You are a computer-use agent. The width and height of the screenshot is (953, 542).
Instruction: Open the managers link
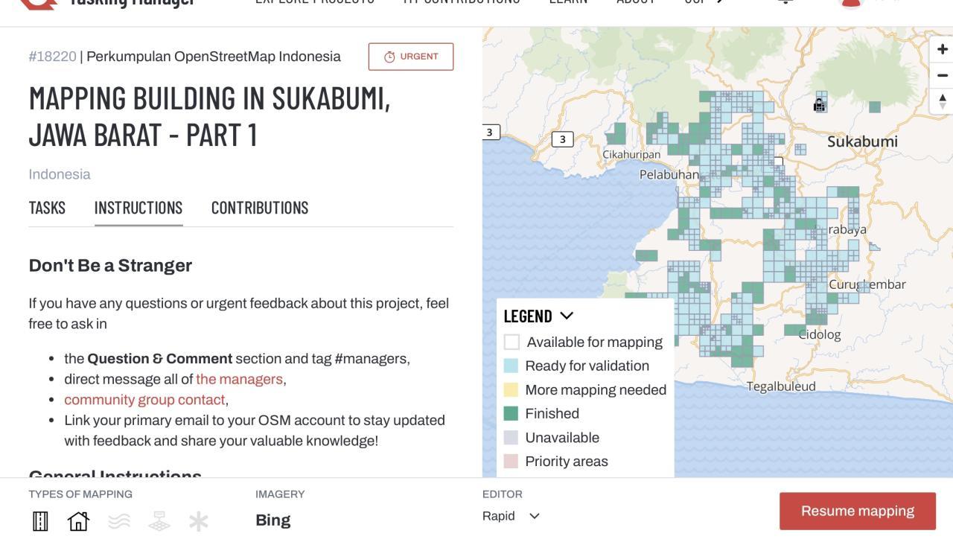[x=239, y=379]
